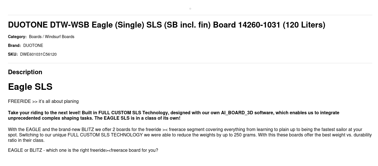Click the Brand label
This screenshot has width=378, height=166.
tap(14, 45)
